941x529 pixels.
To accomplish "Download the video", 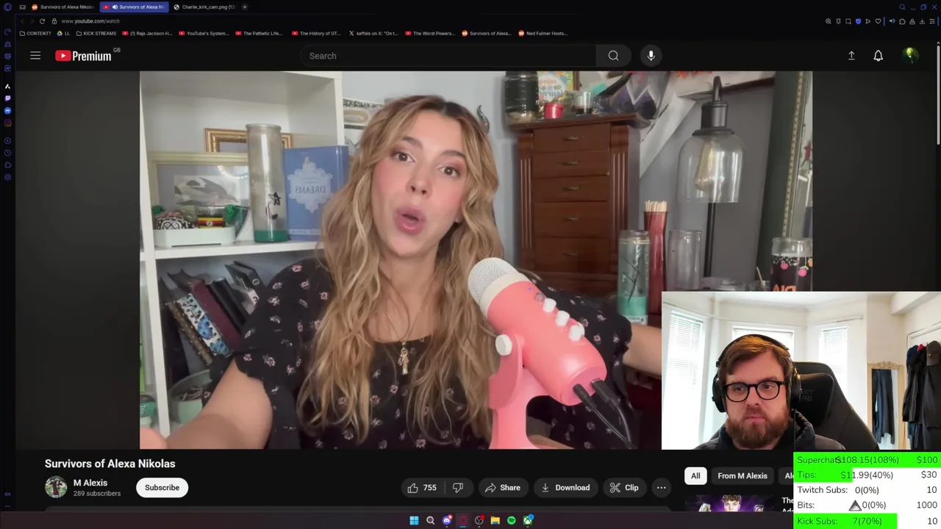I will pos(565,488).
